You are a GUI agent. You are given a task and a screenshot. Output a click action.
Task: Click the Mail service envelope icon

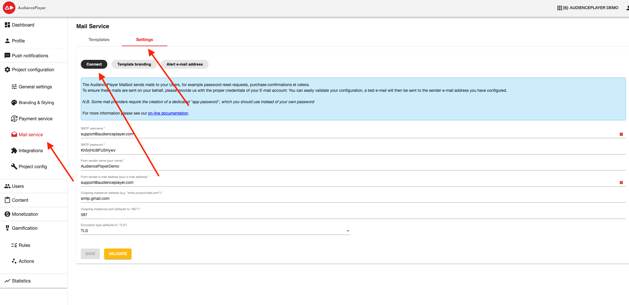(14, 135)
